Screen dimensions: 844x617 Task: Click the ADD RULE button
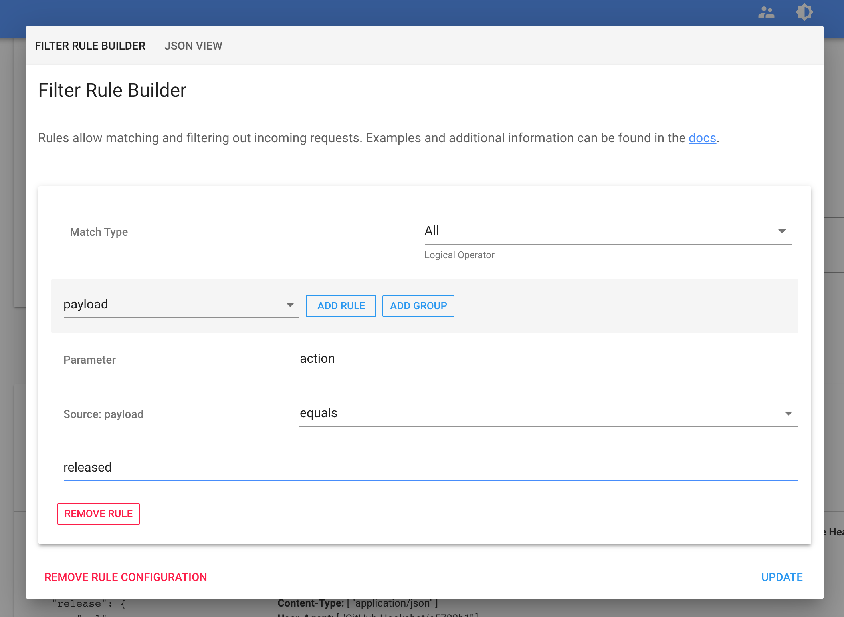[341, 306]
